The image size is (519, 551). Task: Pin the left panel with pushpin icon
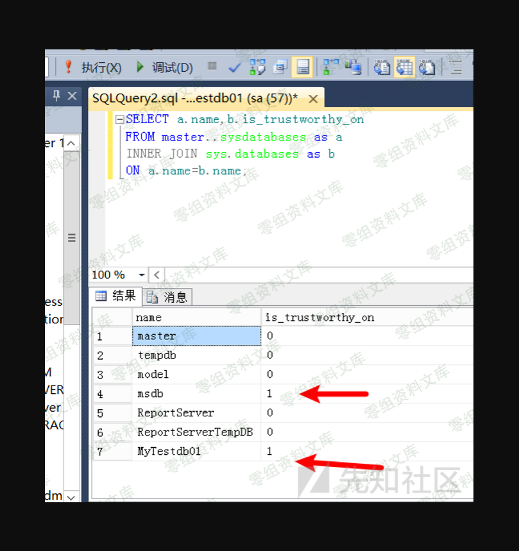tap(56, 96)
